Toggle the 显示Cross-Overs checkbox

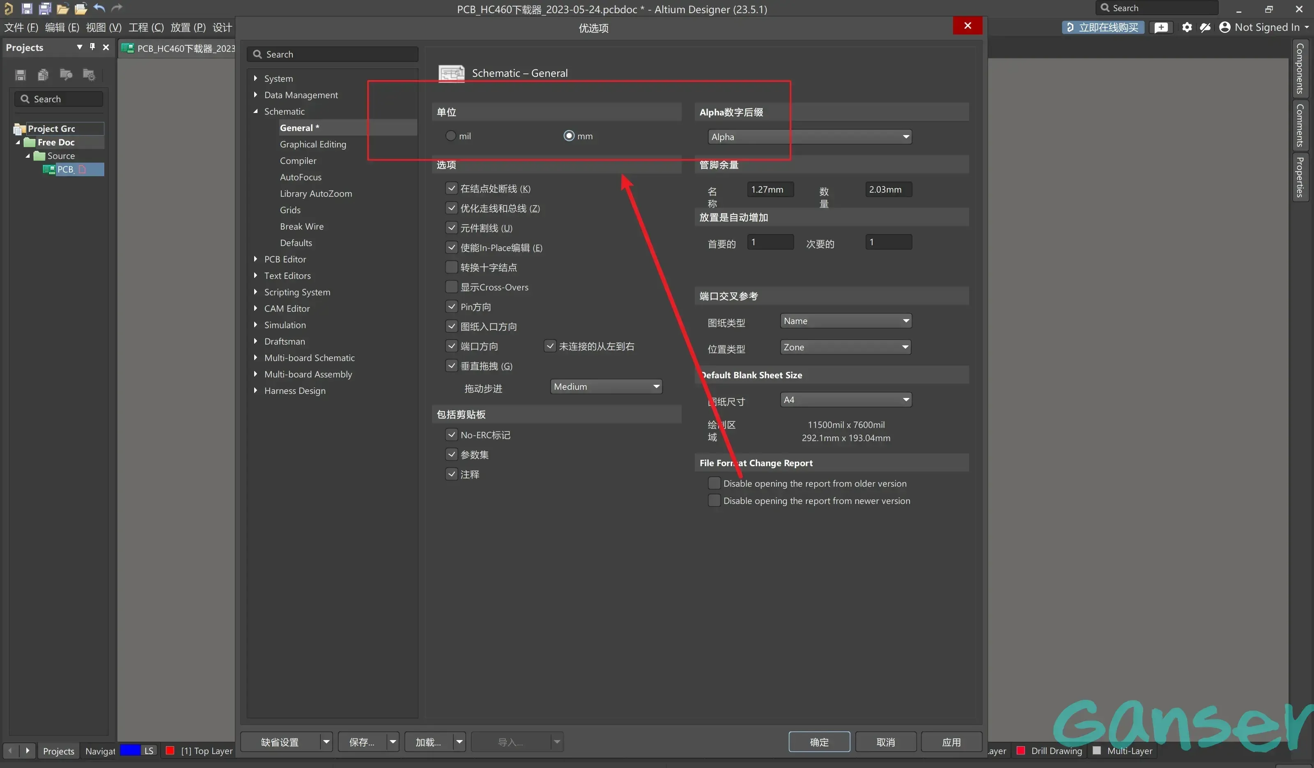[452, 287]
